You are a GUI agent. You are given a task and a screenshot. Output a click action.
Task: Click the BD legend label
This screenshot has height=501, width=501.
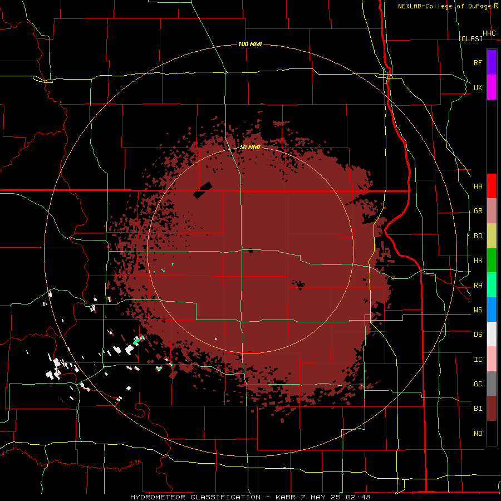pyautogui.click(x=478, y=236)
